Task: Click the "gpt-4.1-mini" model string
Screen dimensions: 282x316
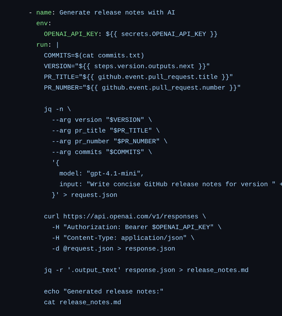Action: pos(113,174)
